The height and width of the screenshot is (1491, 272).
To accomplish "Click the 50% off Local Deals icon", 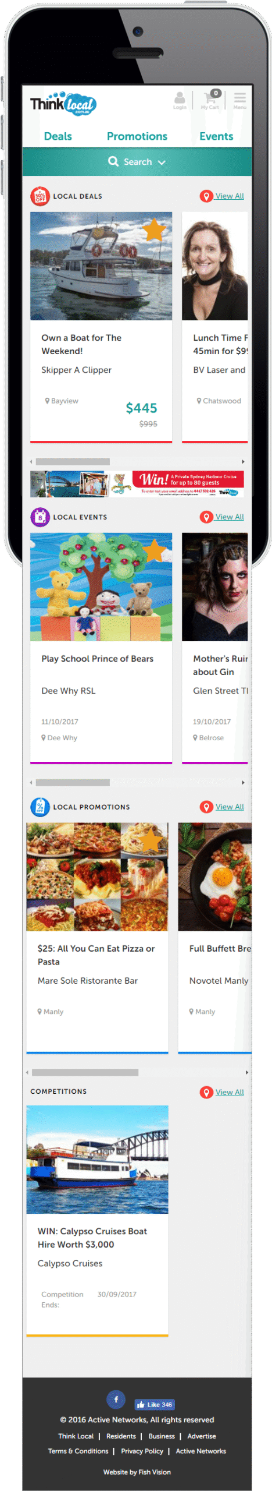I will click(x=40, y=196).
